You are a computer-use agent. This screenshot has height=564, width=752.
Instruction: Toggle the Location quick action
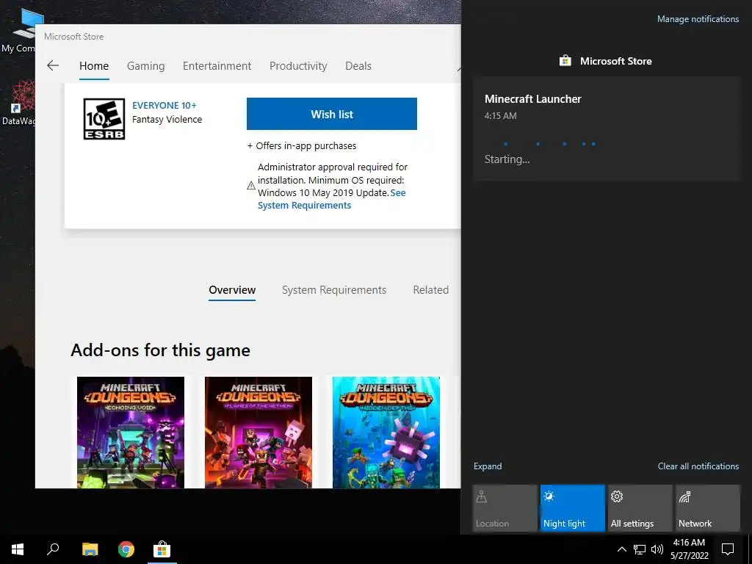point(505,508)
